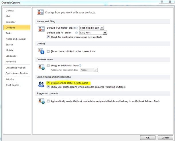Enable automatically create Outlook contacts for recipients
The height and width of the screenshot is (141, 175).
pos(48,101)
